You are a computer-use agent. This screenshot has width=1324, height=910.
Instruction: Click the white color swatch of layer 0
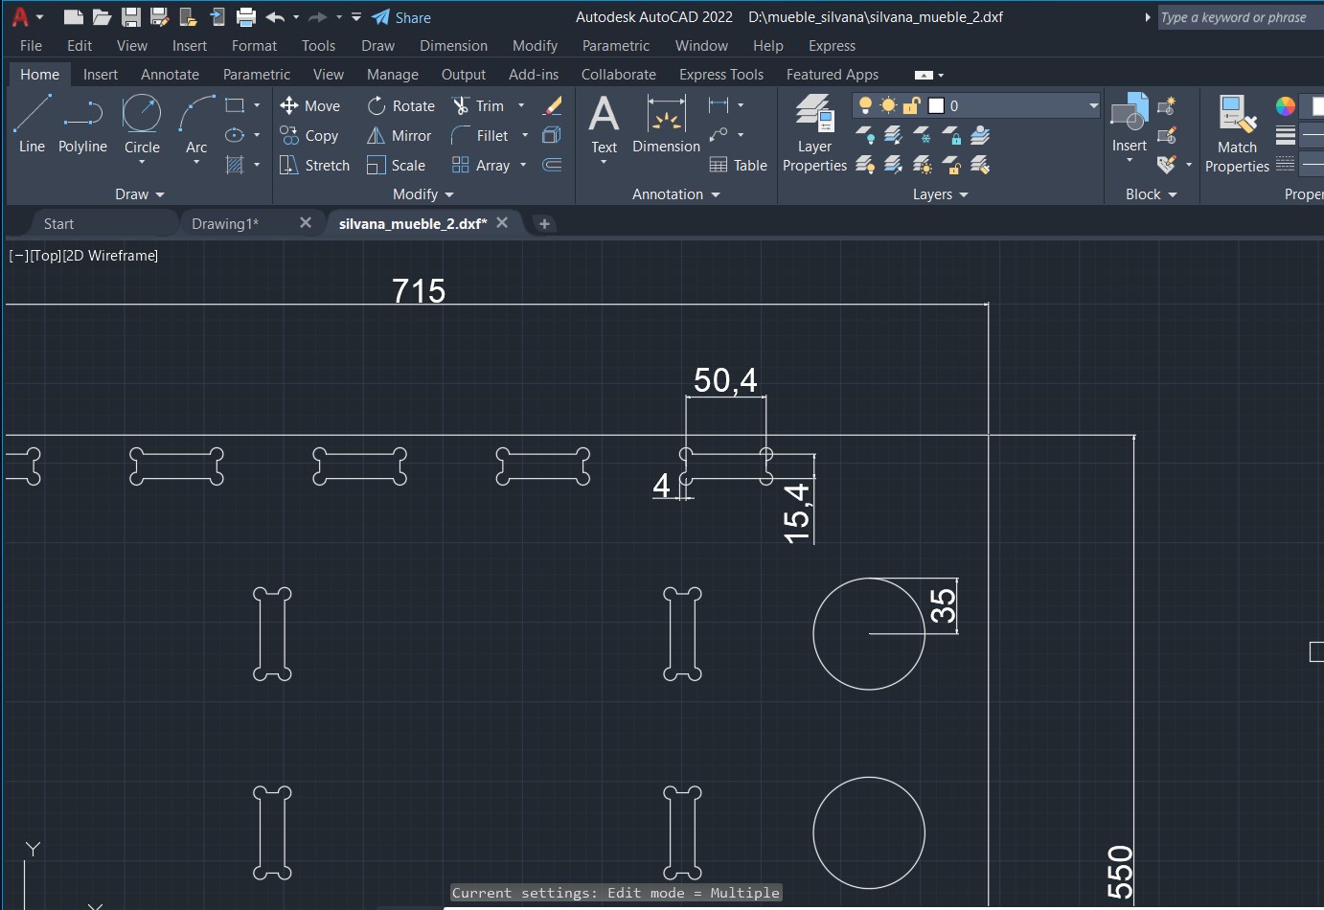click(936, 105)
